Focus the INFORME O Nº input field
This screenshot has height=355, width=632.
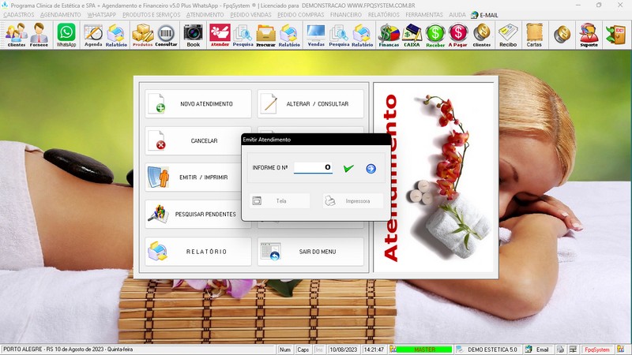point(313,167)
